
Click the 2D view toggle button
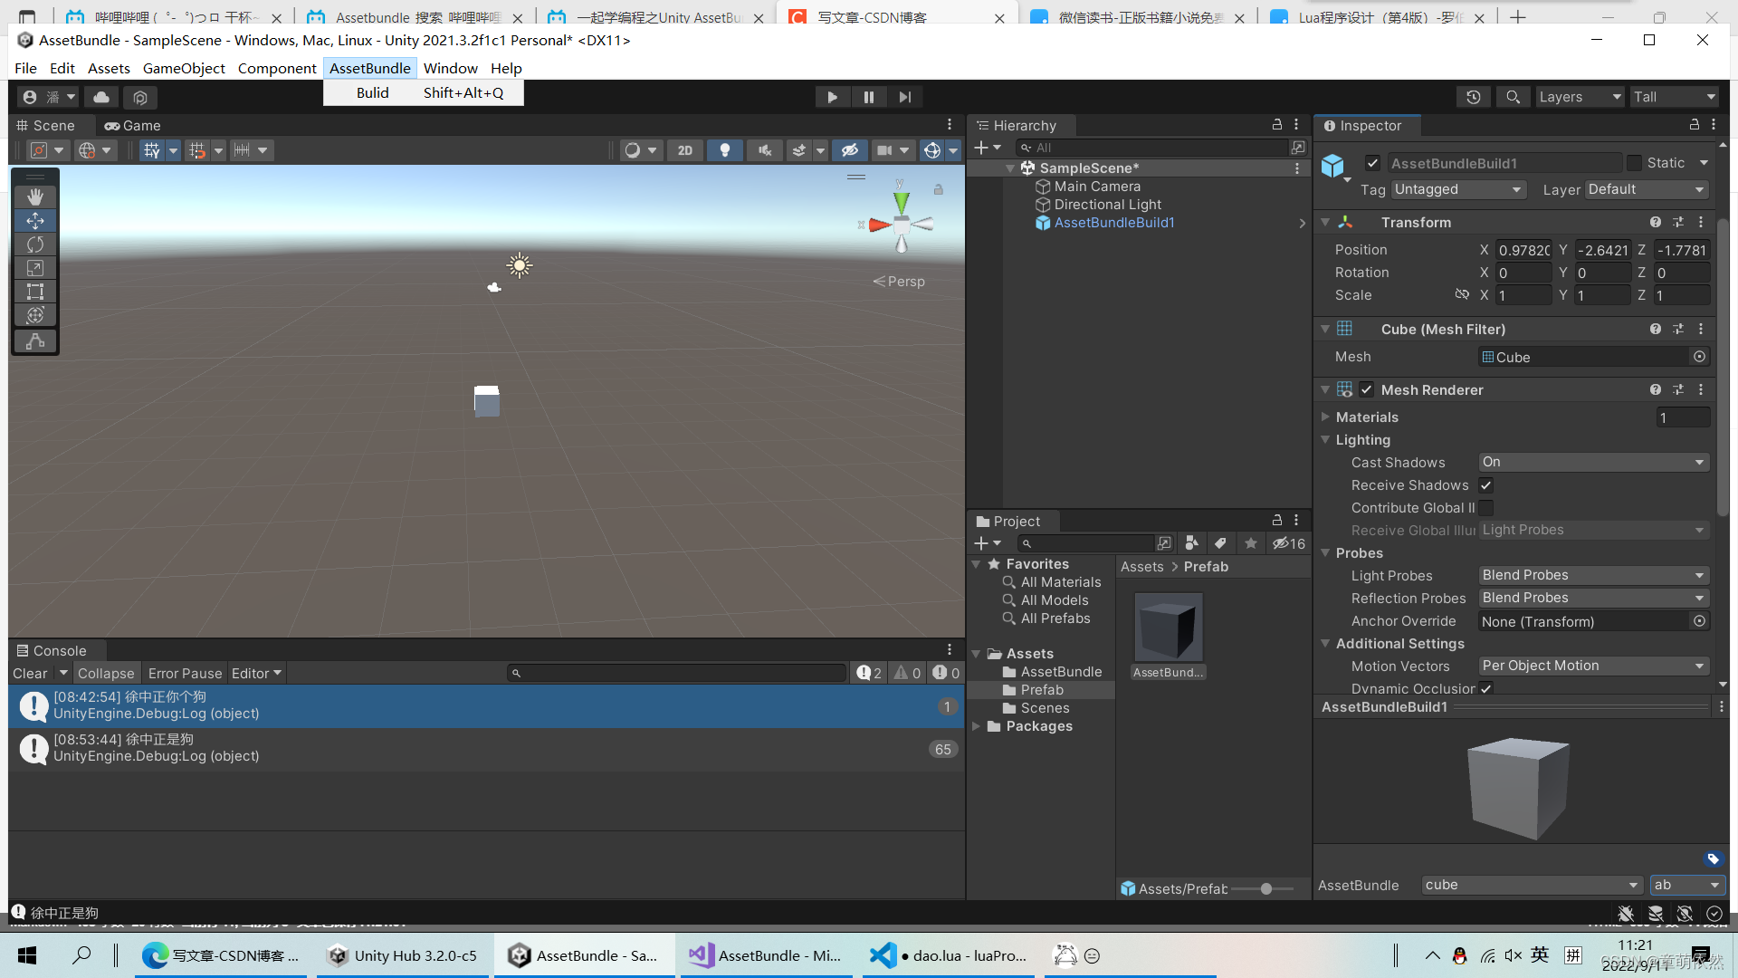(684, 149)
